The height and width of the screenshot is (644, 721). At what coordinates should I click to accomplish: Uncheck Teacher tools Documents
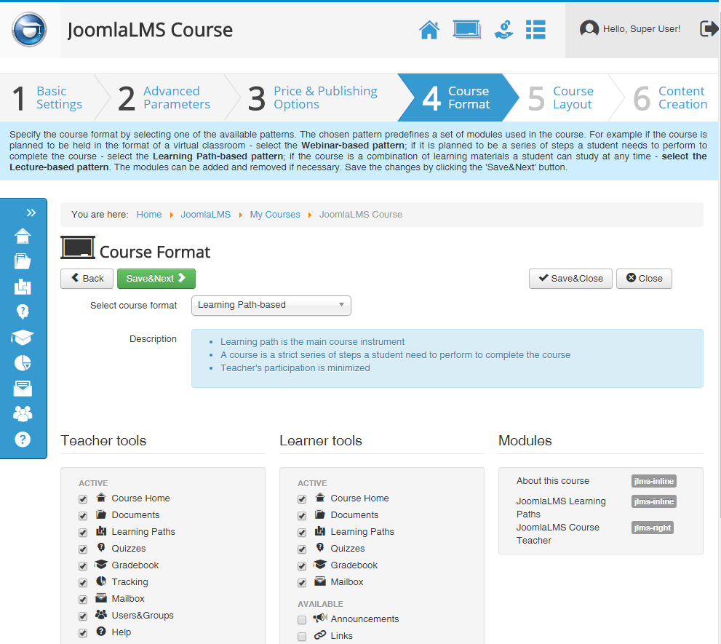[x=83, y=516]
